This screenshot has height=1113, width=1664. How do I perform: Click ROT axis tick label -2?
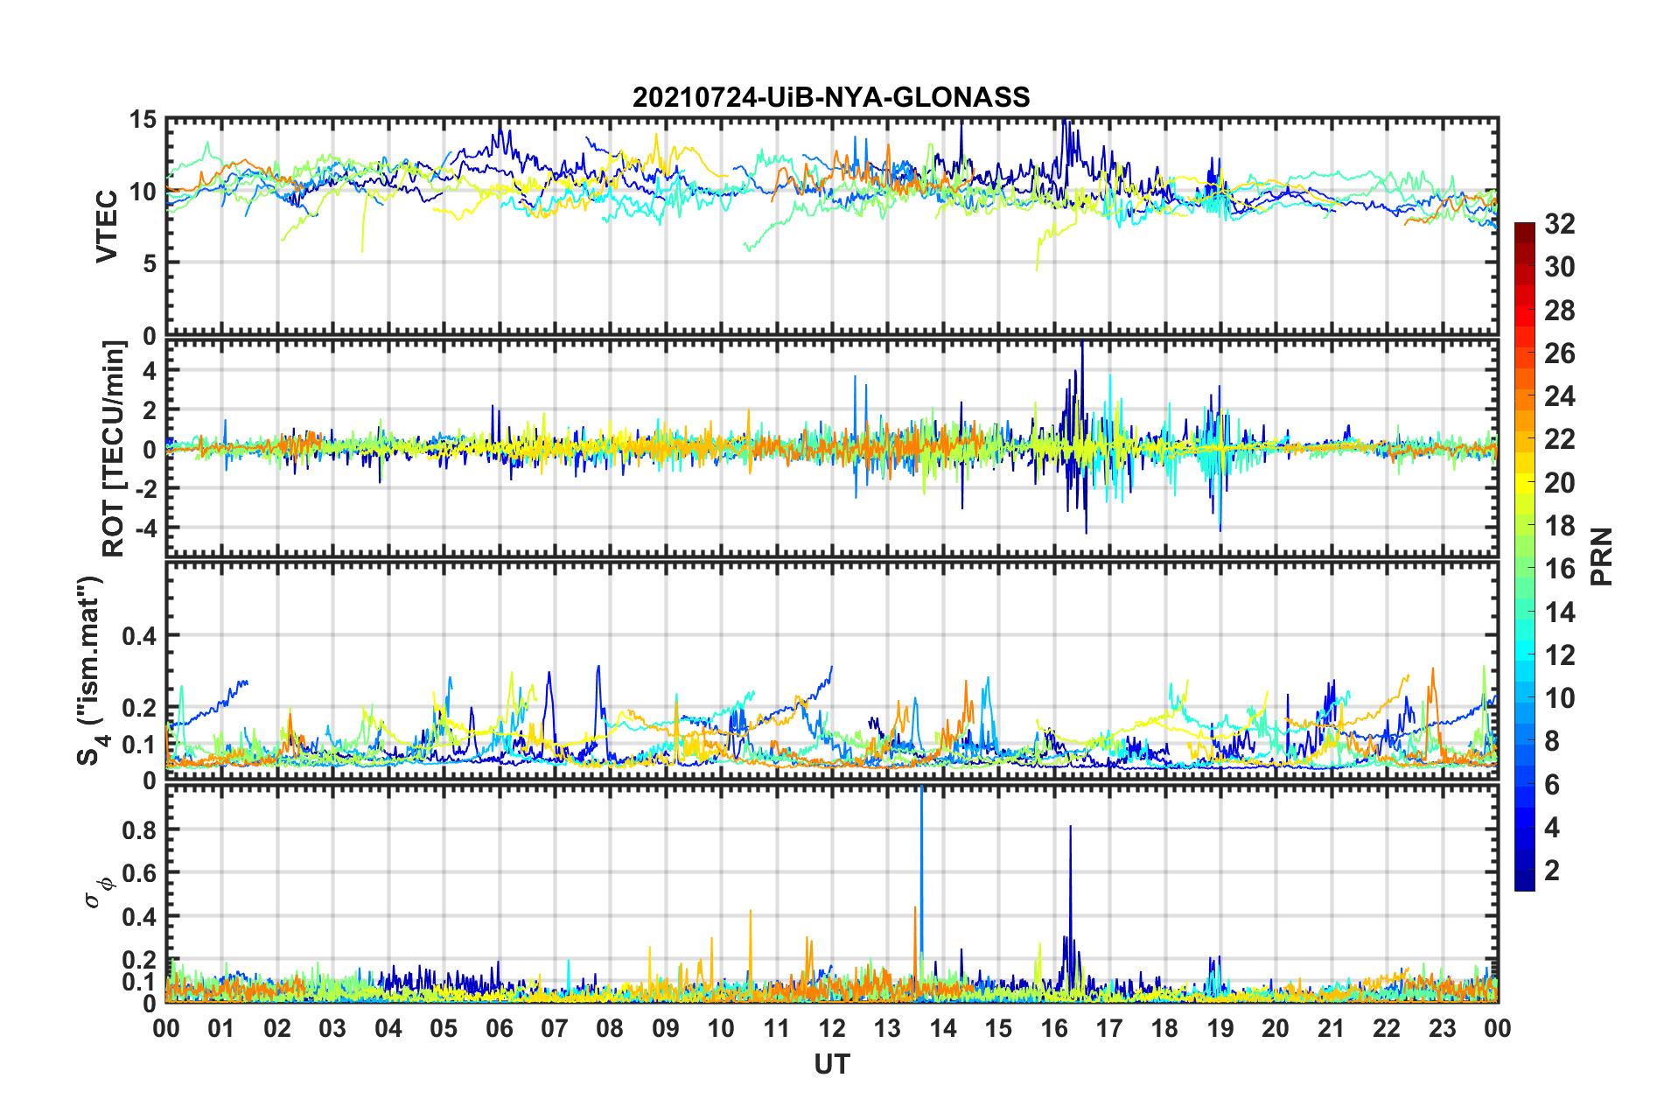coord(146,488)
